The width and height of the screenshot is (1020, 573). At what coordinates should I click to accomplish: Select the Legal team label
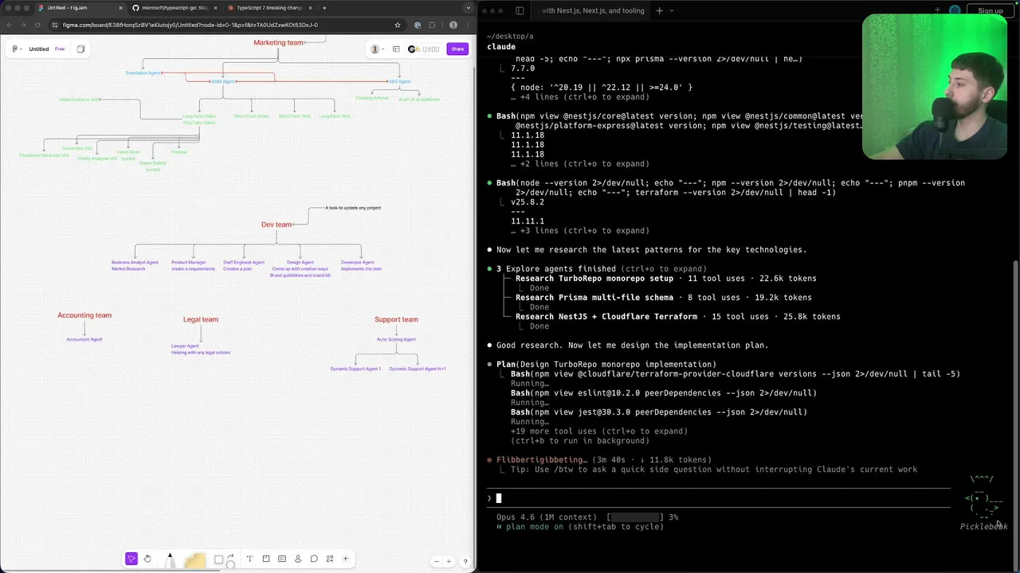[201, 319]
